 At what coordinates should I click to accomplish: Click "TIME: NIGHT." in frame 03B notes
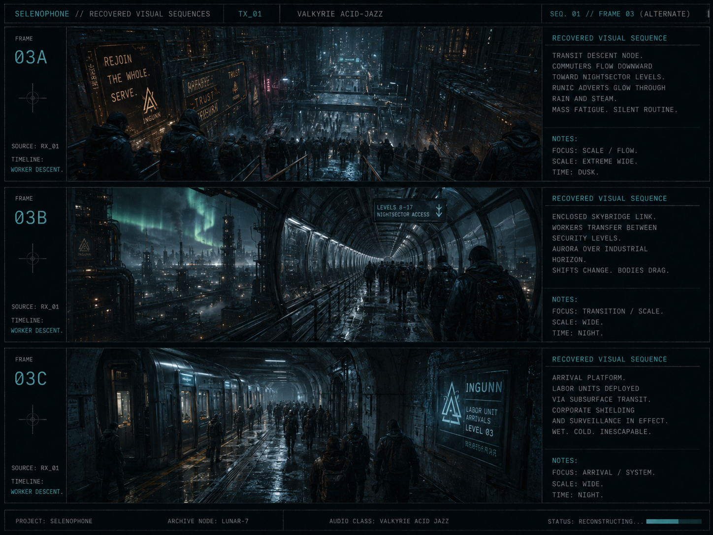pyautogui.click(x=578, y=333)
